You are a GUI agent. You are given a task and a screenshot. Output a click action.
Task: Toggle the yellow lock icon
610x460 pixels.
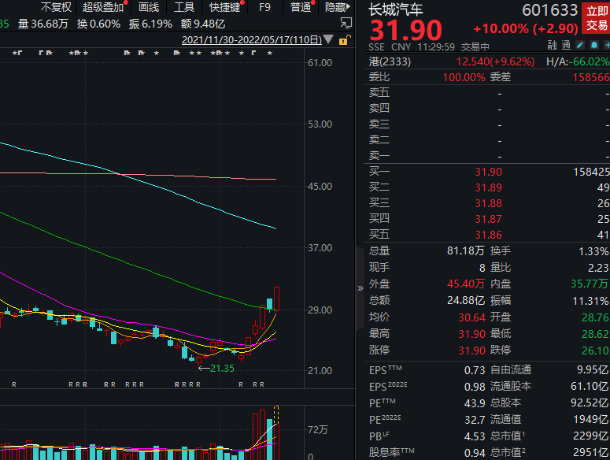click(344, 39)
